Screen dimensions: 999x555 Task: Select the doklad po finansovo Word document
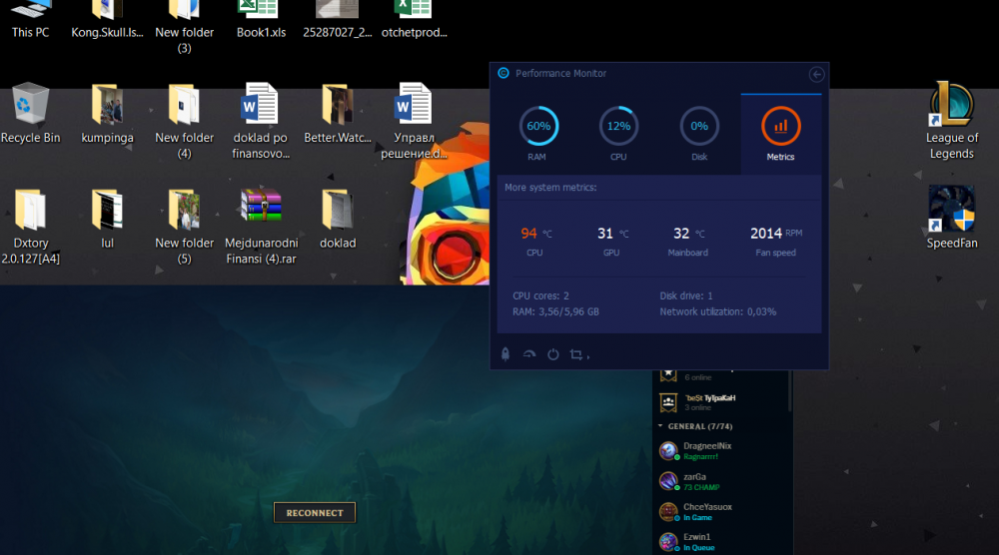click(x=261, y=121)
